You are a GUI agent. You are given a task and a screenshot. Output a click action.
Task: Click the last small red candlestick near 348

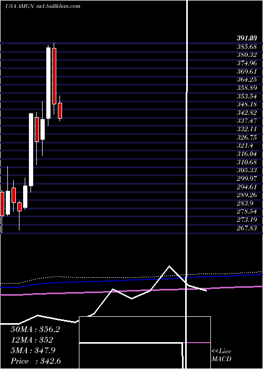[x=60, y=111]
